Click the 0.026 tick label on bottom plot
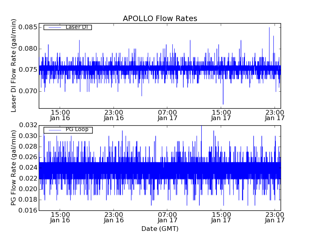Viewport: 312px width, 234px height. (x=28, y=157)
